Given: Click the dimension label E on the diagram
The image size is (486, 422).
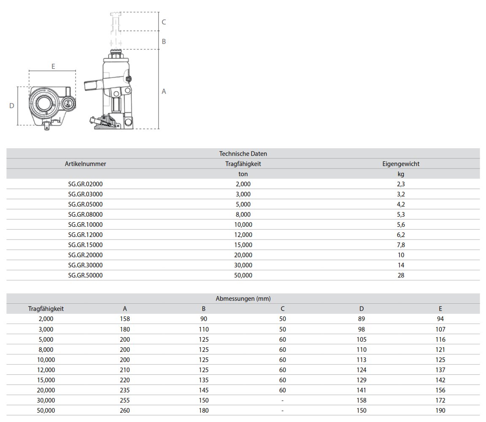Looking at the screenshot, I should point(53,66).
